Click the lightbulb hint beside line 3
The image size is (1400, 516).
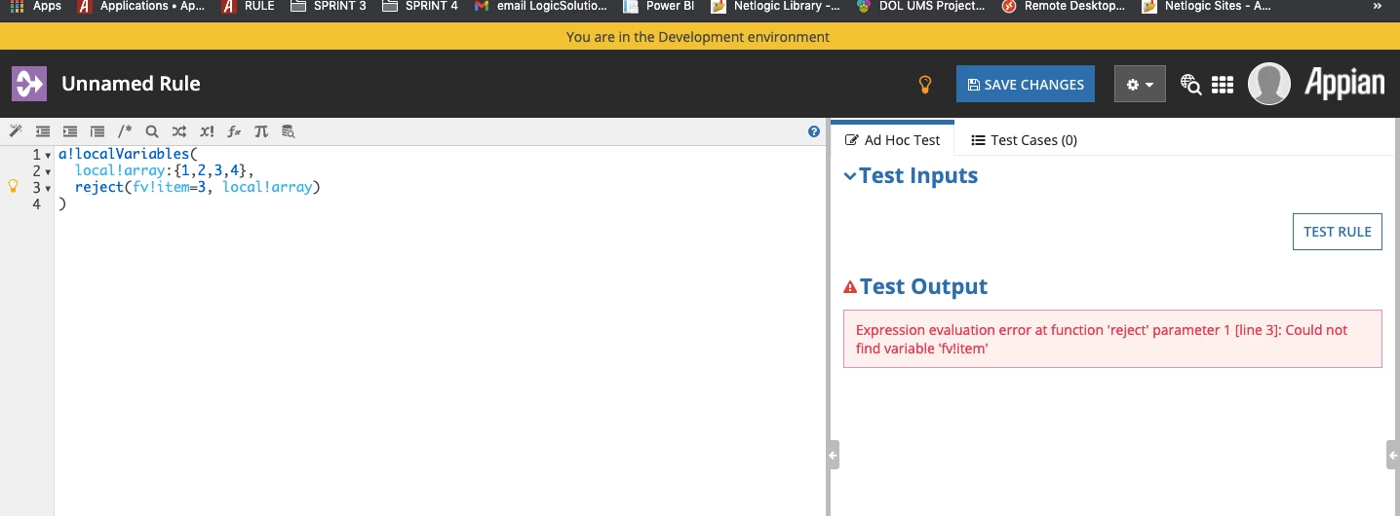pos(14,186)
